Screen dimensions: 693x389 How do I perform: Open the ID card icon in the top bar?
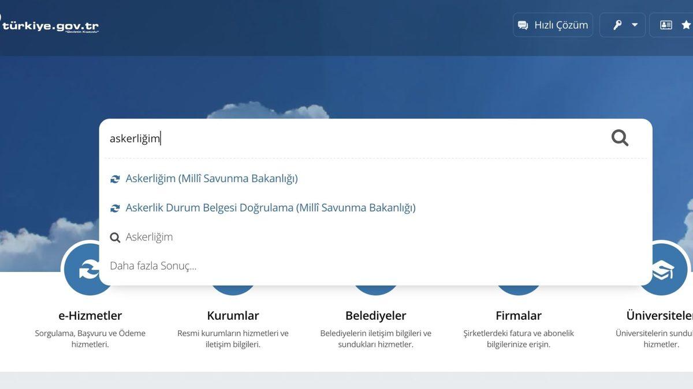[666, 24]
